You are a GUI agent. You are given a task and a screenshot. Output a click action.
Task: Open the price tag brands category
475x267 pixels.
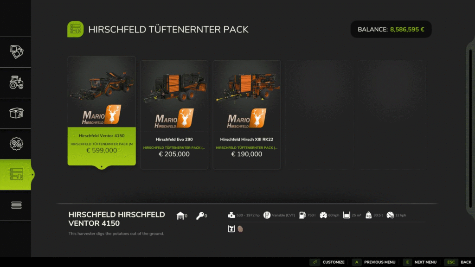pyautogui.click(x=16, y=52)
